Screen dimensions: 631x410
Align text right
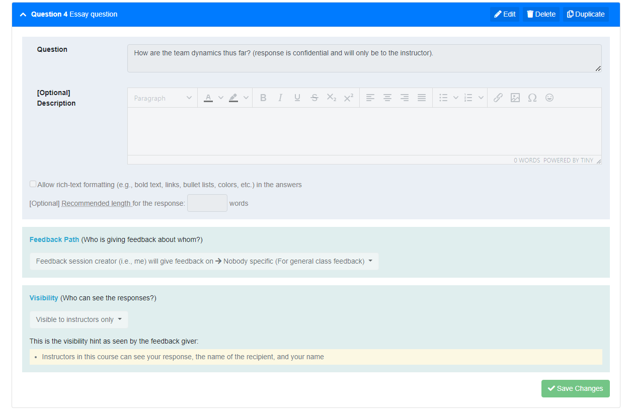pos(405,98)
